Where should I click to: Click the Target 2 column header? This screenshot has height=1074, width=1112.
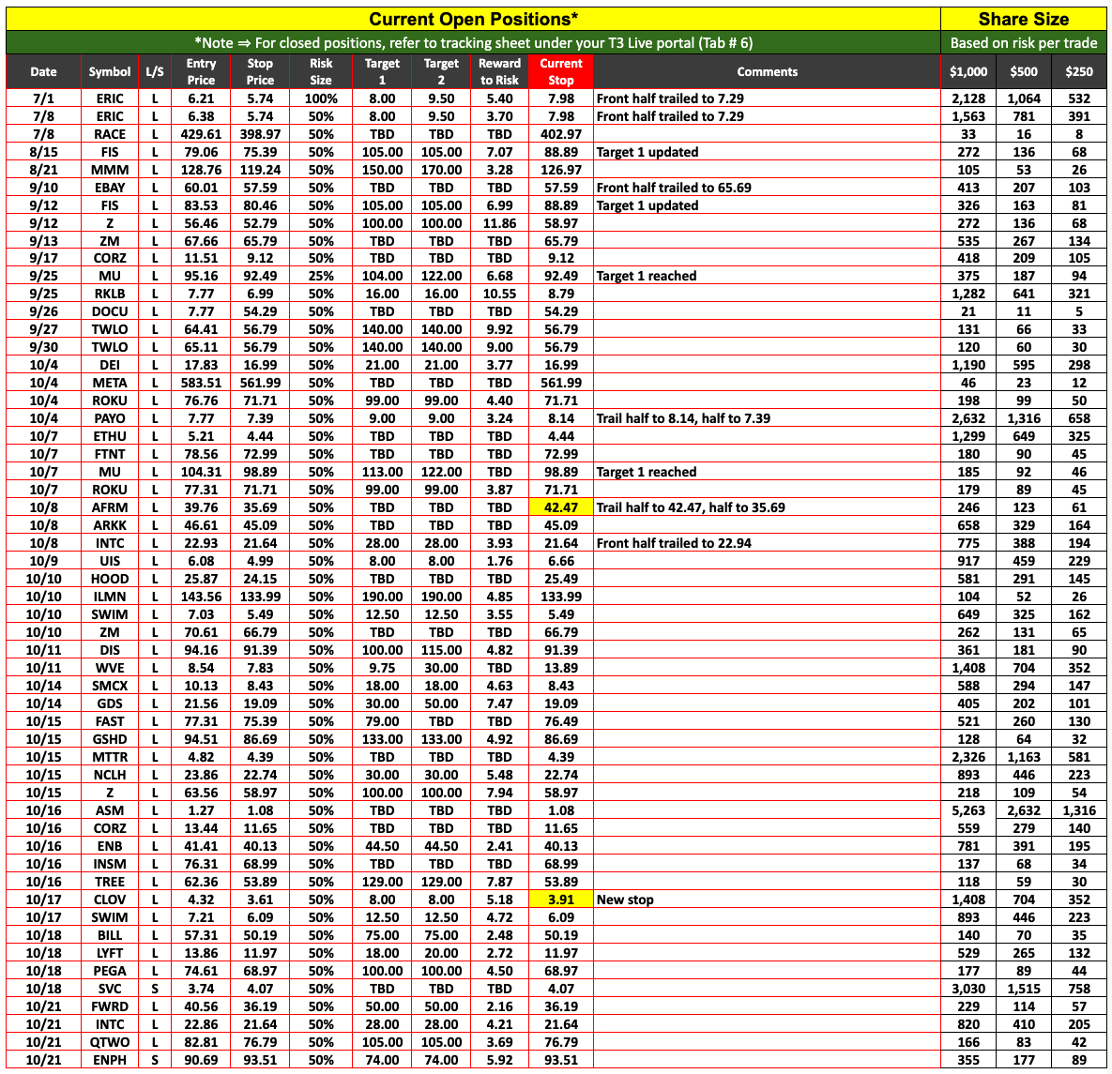click(440, 71)
